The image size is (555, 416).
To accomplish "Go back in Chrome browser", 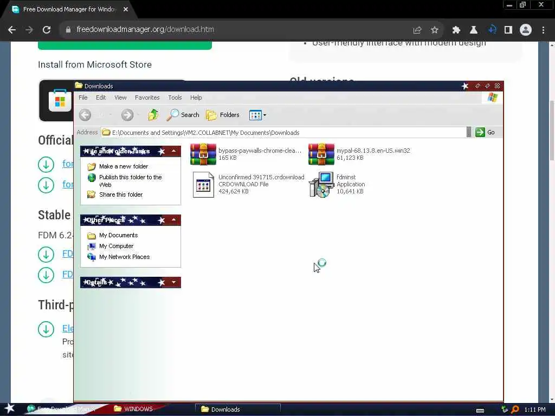I will tap(12, 30).
